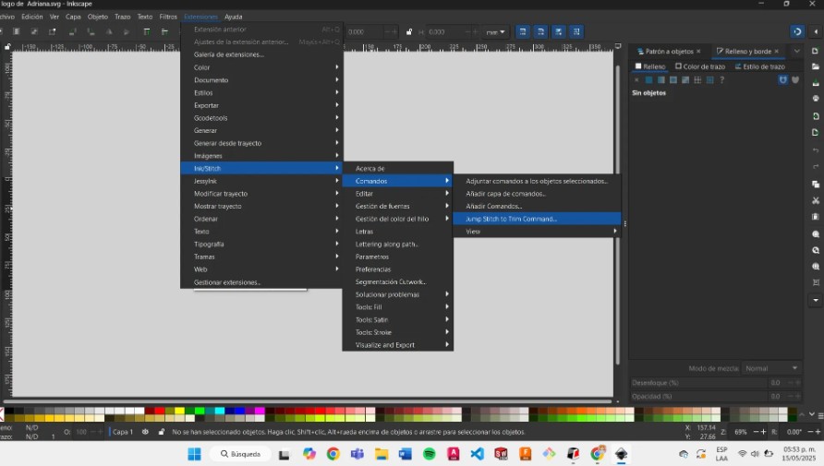Open Visual Studio Code from the taskbar

click(x=477, y=453)
